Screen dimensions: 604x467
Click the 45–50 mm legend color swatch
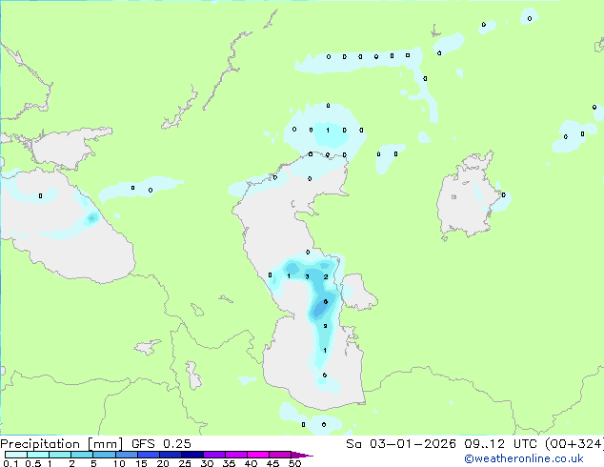tap(280, 455)
